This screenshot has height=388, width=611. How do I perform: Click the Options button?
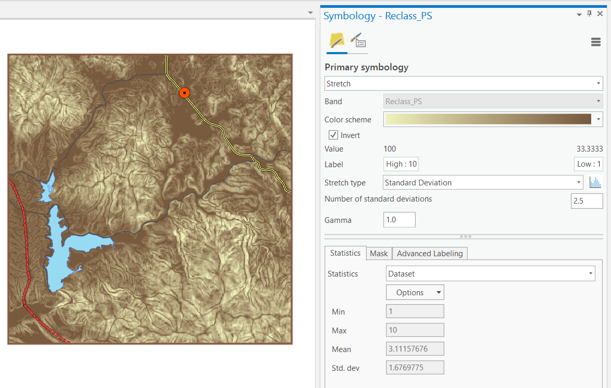[x=415, y=293]
